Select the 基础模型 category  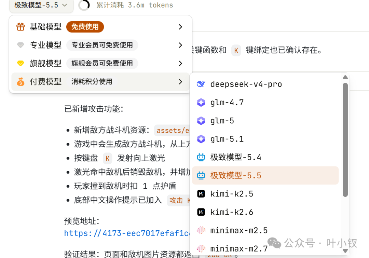tap(100, 27)
